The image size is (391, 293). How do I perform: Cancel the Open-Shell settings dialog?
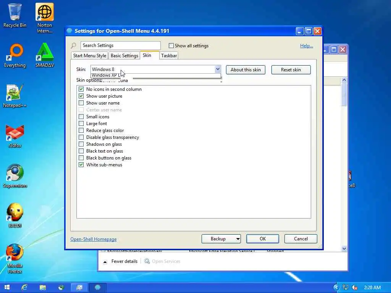pyautogui.click(x=301, y=239)
